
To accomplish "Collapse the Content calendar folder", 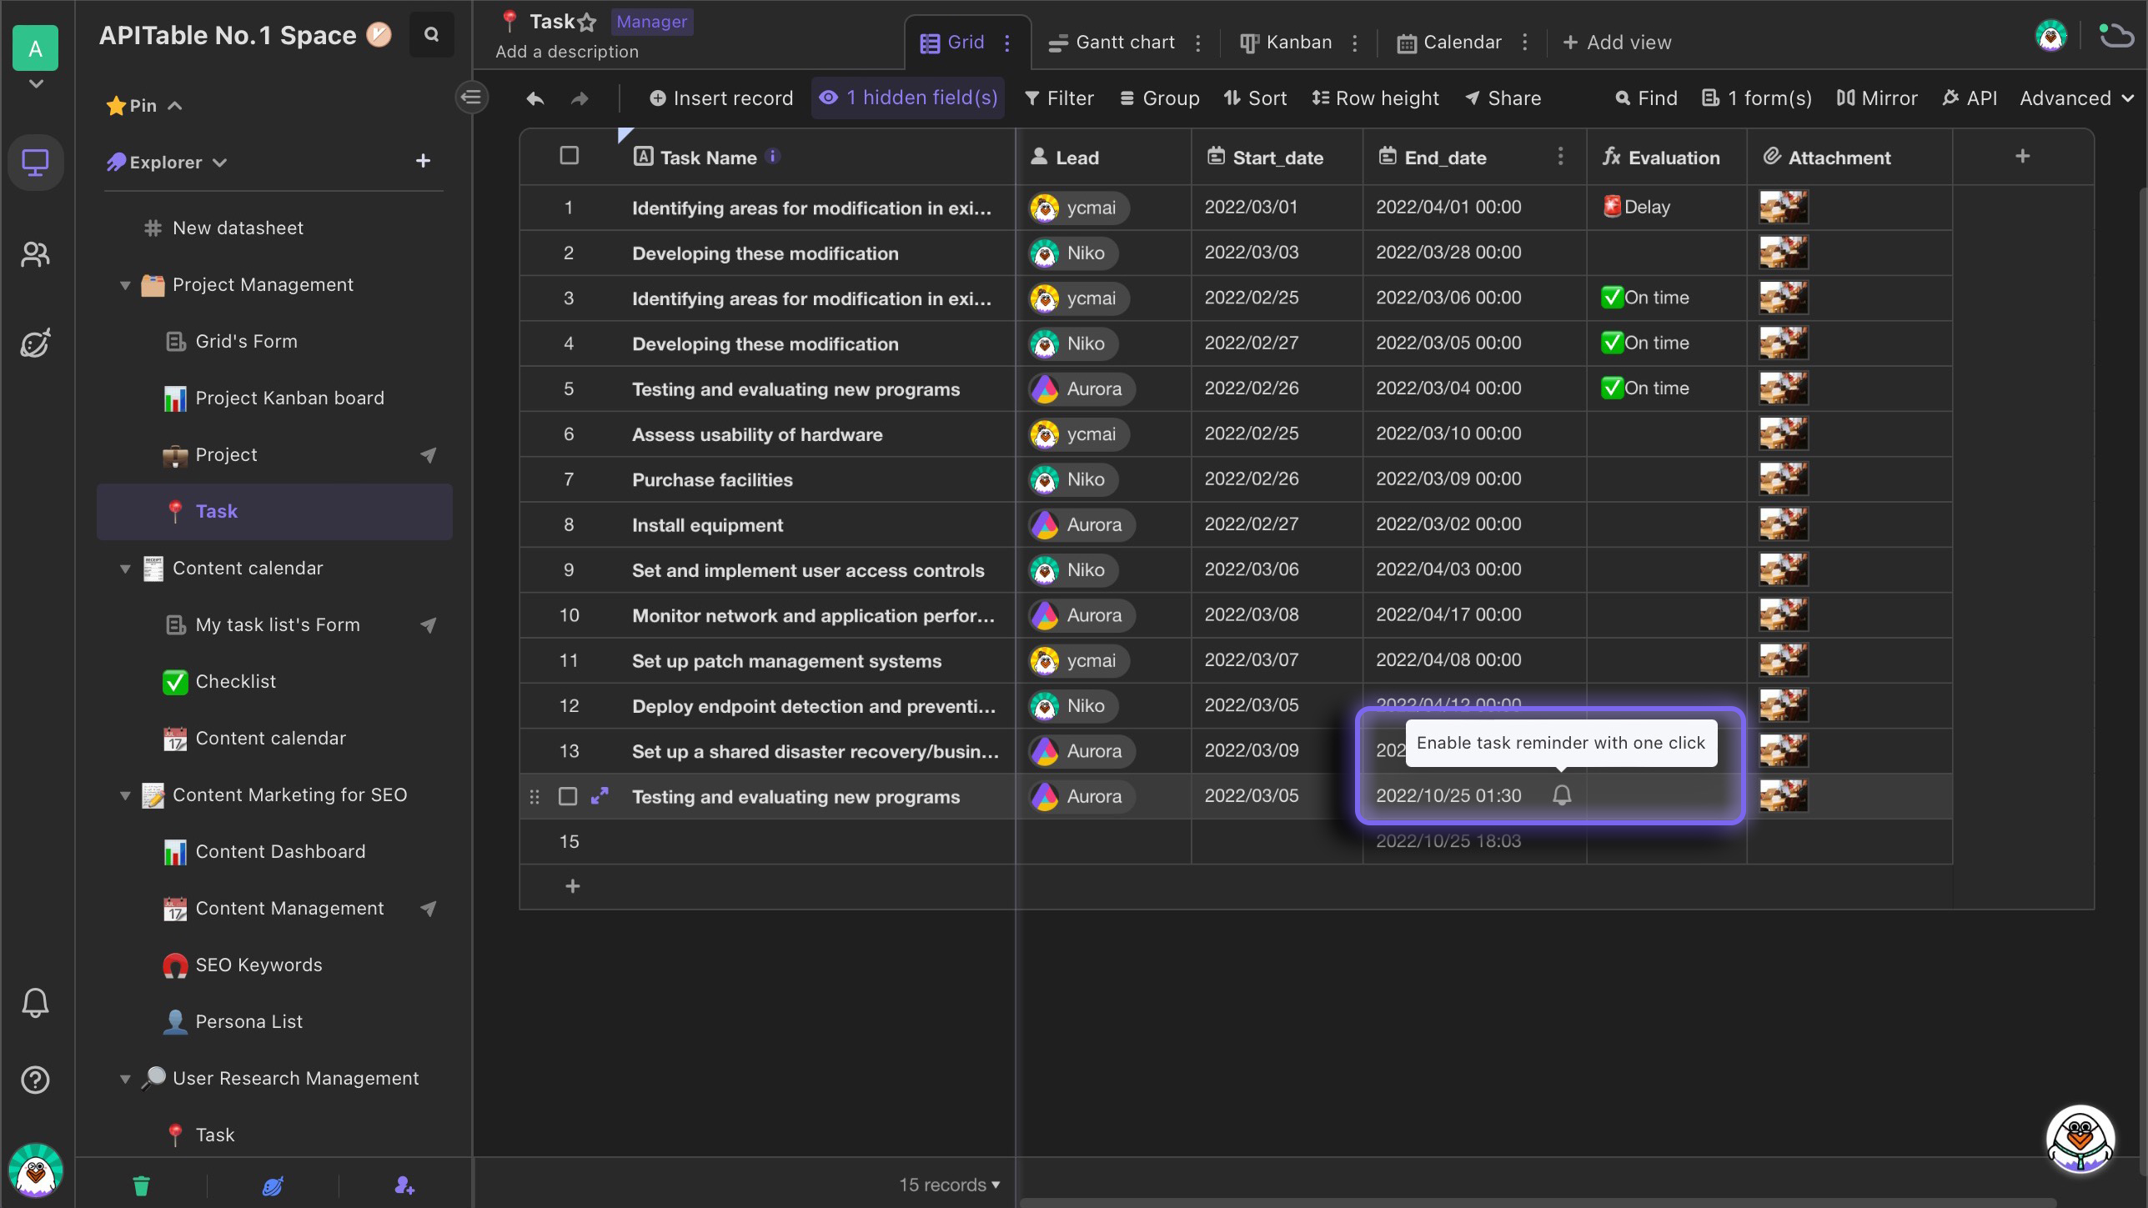I will pos(125,569).
